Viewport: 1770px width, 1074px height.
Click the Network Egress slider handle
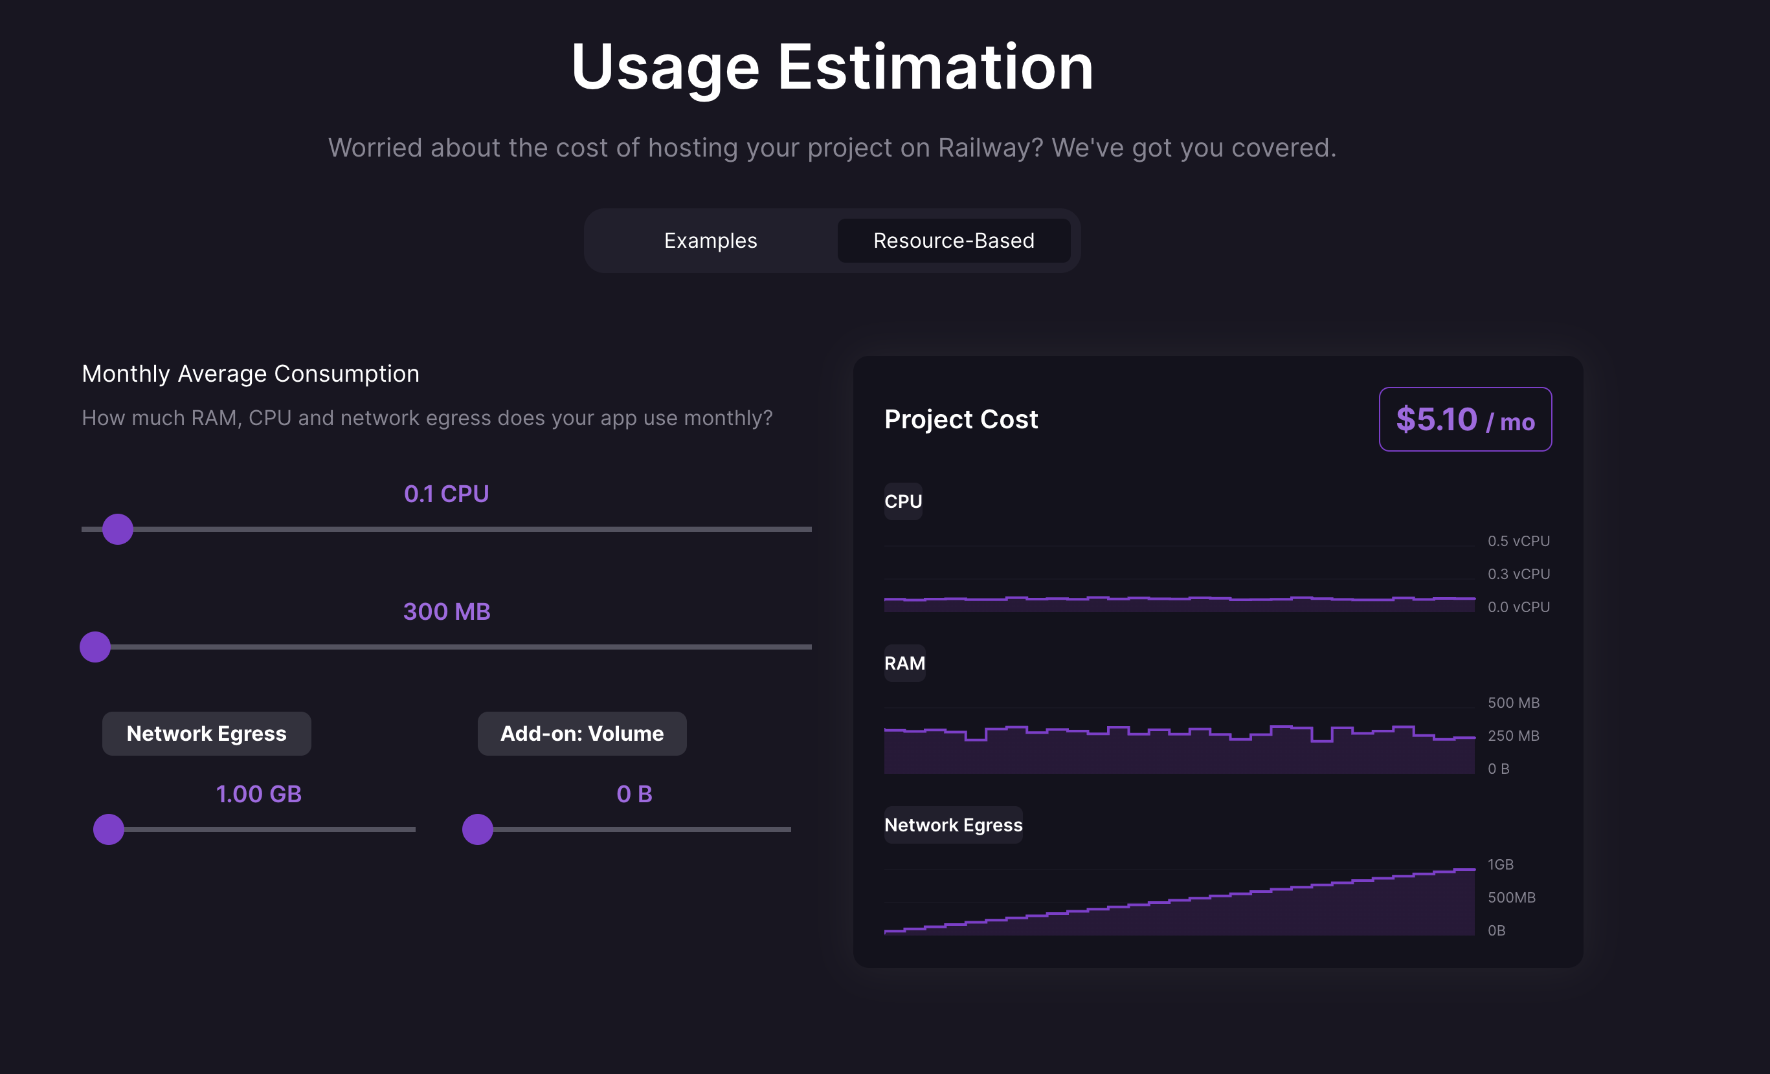(109, 829)
